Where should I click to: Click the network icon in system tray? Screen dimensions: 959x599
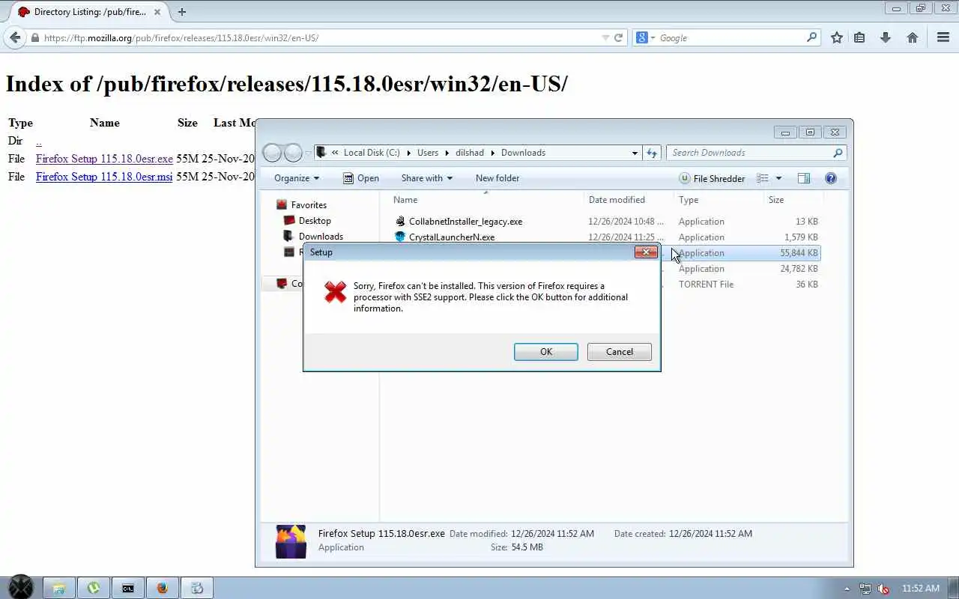(x=865, y=589)
